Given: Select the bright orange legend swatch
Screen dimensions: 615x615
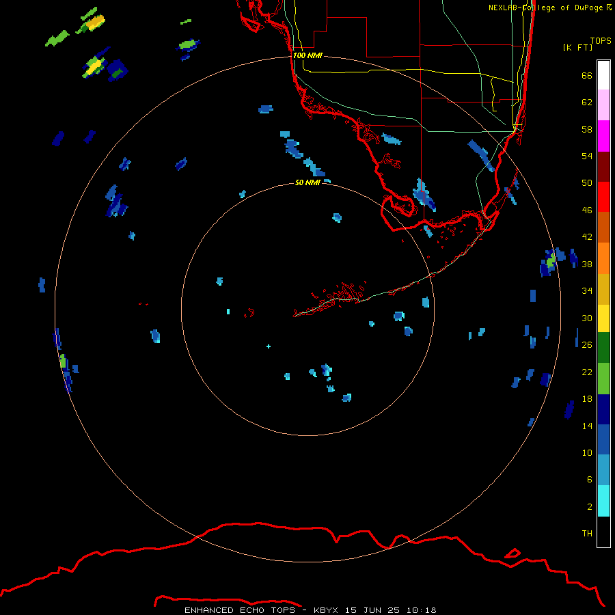Looking at the screenshot, I should coord(603,258).
